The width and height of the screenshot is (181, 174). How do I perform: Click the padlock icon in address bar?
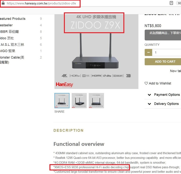point(3,3)
